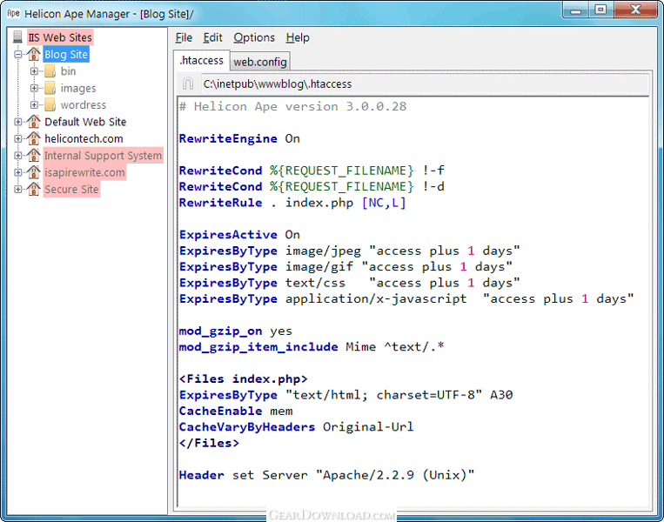Expand the isapirewrite.com node
Screen dimensions: 664x522
(17, 172)
